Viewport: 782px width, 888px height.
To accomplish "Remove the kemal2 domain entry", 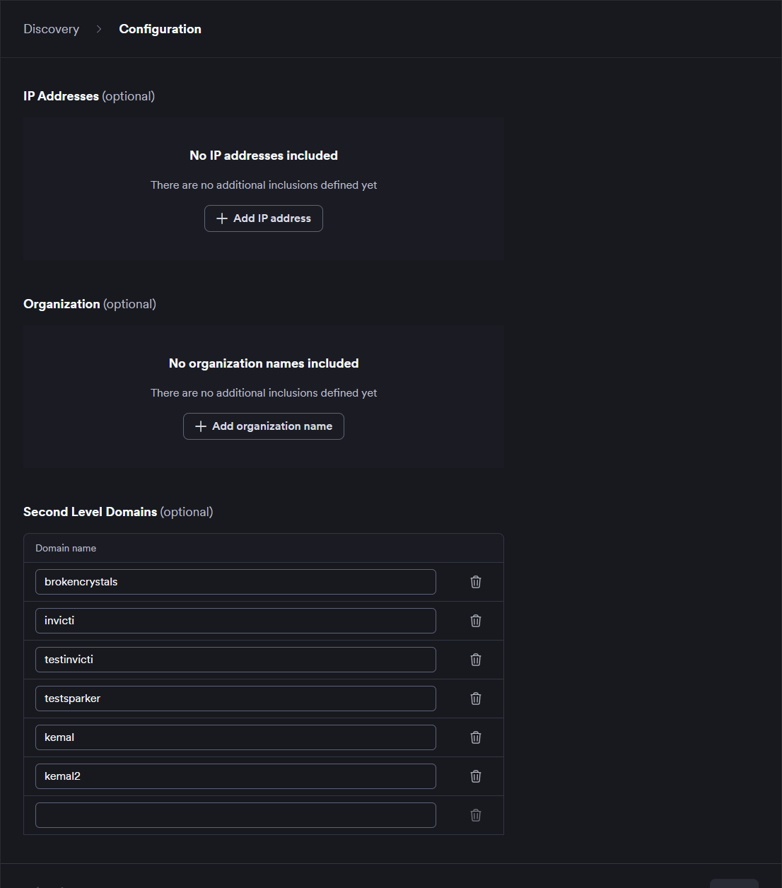I will pos(476,776).
